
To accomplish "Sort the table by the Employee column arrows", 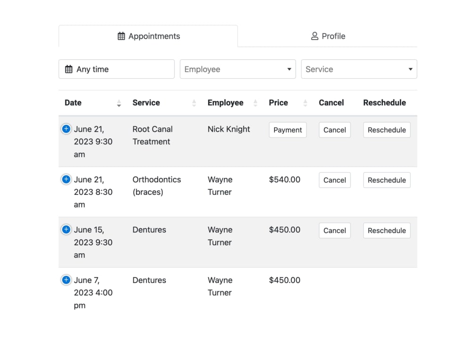I will point(256,103).
